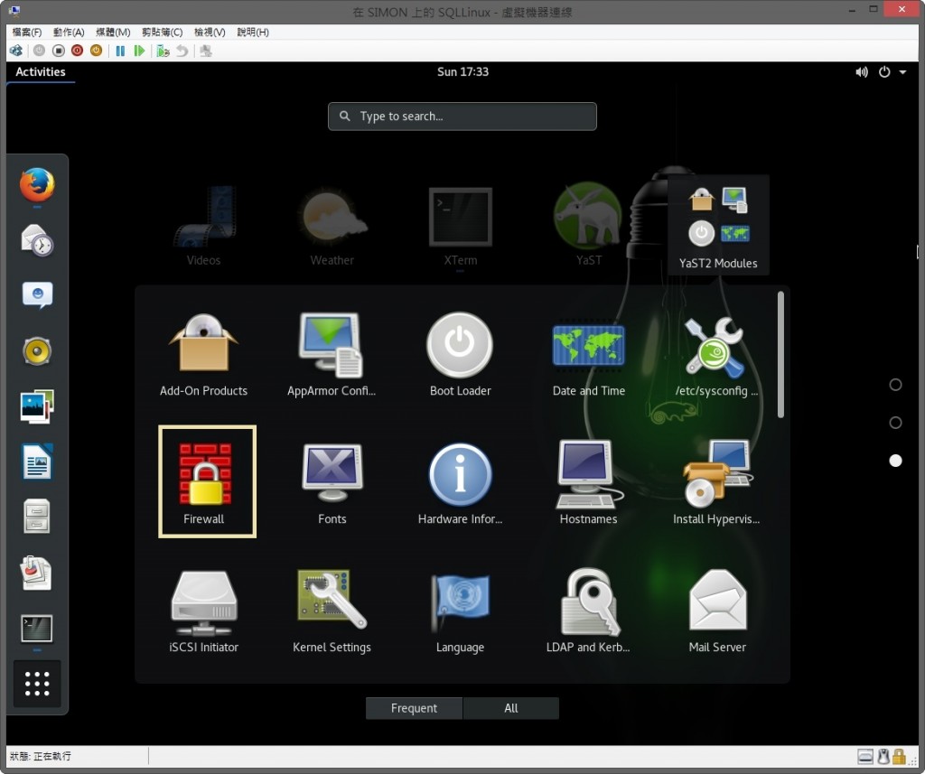The image size is (925, 774).
Task: Switch to the All applications view
Action: 511,708
